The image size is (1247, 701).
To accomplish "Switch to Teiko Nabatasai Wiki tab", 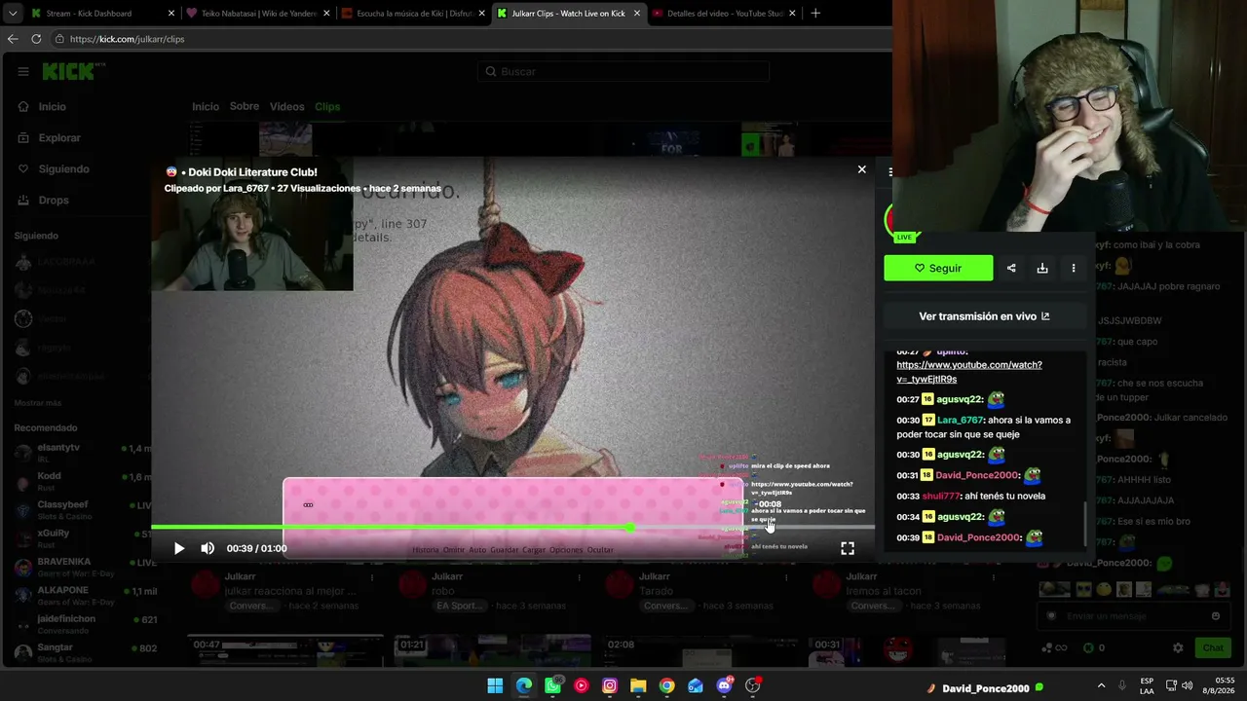I will [x=258, y=14].
